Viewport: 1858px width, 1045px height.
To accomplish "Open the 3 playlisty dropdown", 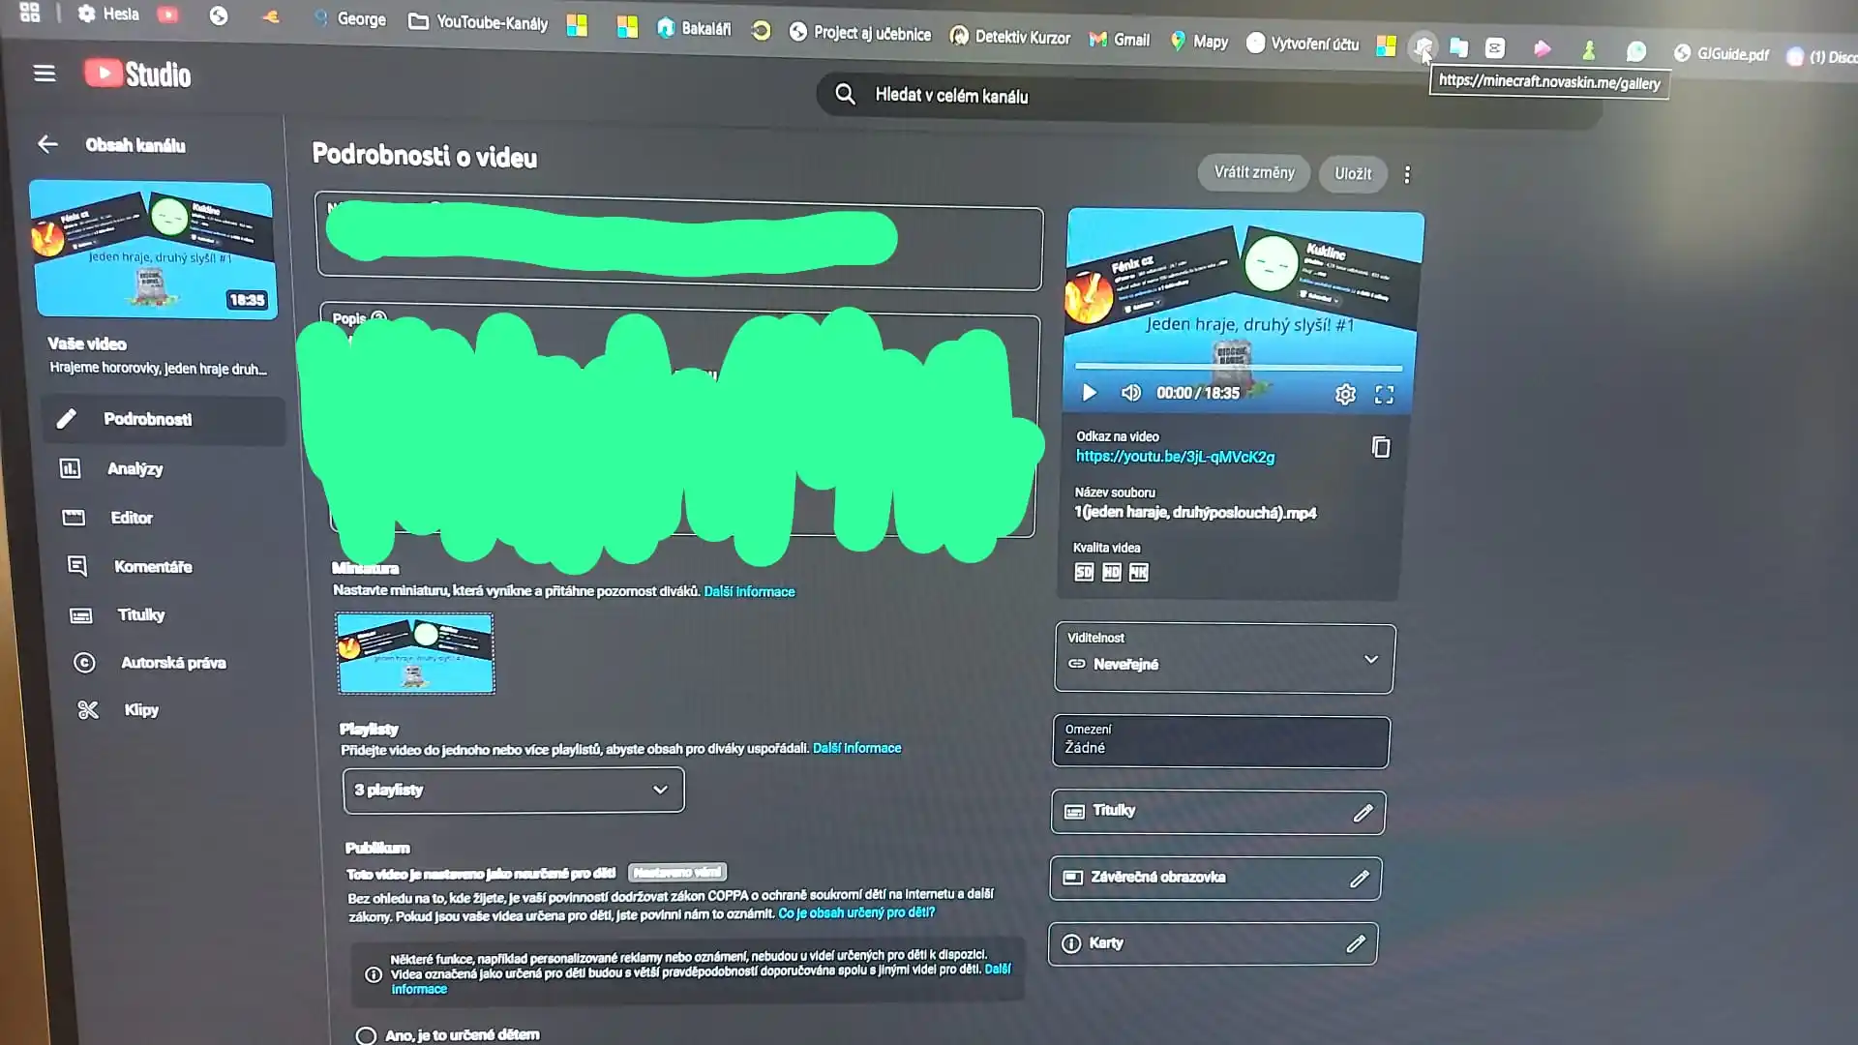I will tap(513, 790).
